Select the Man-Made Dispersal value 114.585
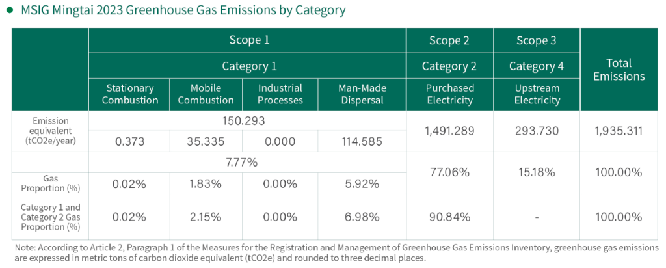Image resolution: width=666 pixels, height=268 pixels. coord(362,141)
